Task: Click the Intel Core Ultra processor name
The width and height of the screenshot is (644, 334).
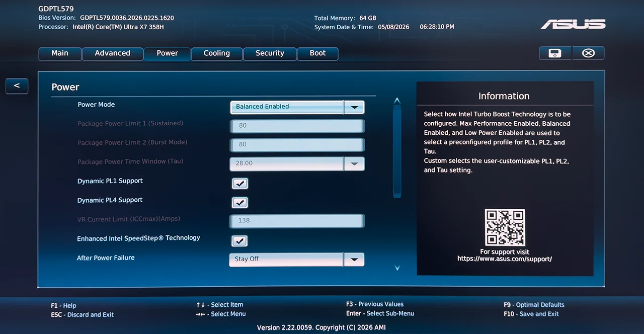Action: pos(118,27)
